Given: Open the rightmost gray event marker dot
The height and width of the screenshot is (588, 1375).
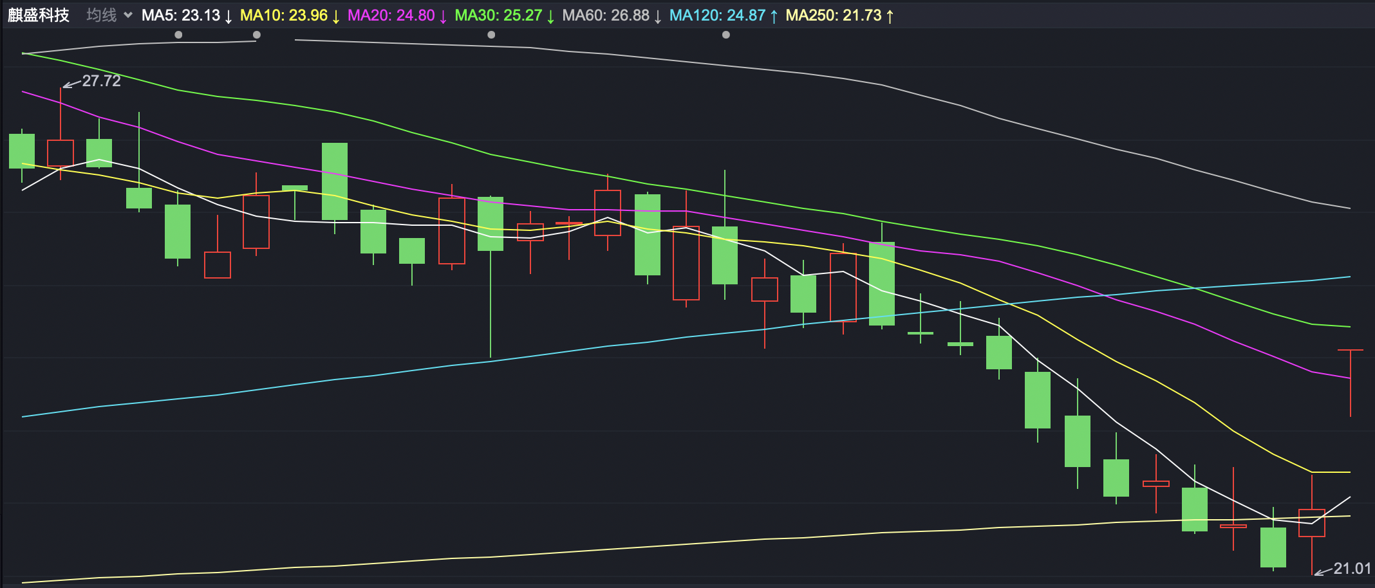Looking at the screenshot, I should [726, 35].
